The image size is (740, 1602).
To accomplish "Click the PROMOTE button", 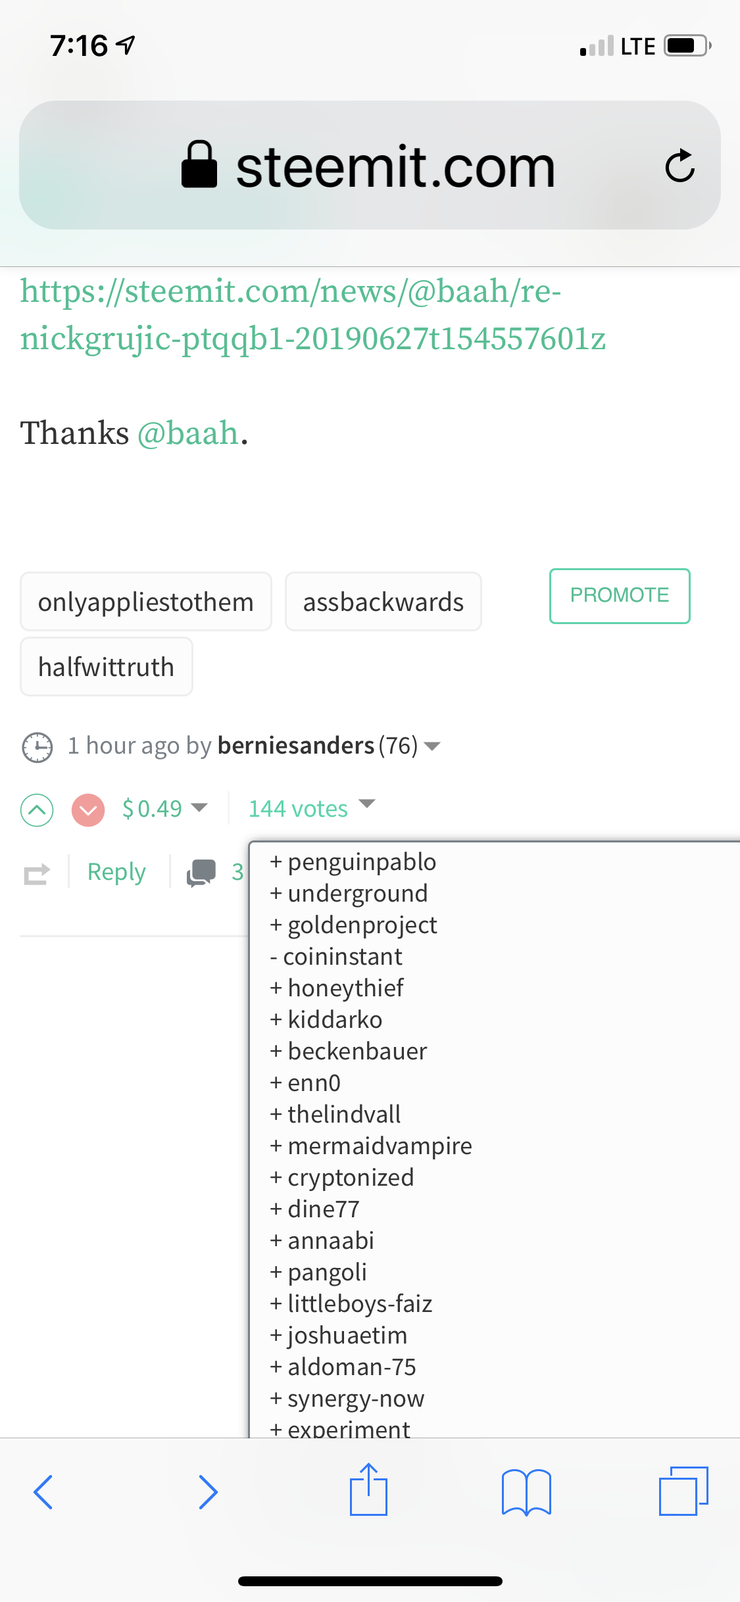I will point(619,596).
